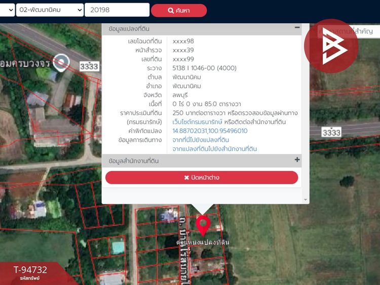380x285 pixels.
Task: Expand ข้อมูลสำนักงานที่ดิน with the plus icon
Action: 297,160
